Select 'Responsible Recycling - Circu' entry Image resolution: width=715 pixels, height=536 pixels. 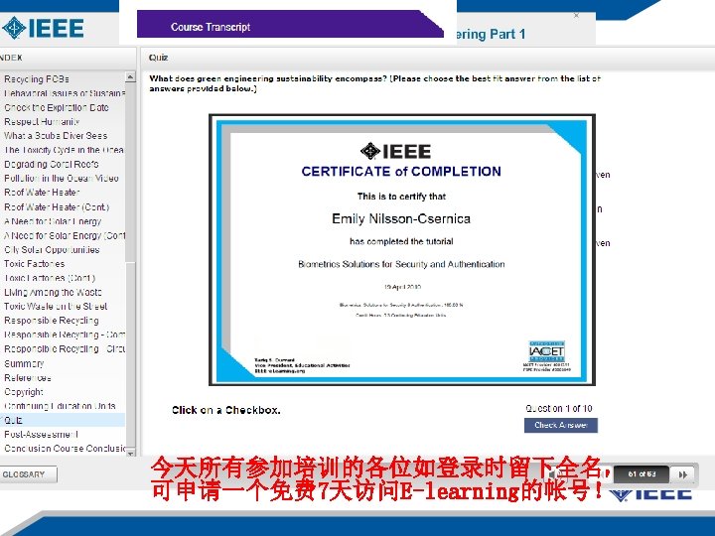pyautogui.click(x=64, y=349)
